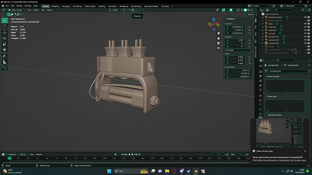Open the Render menu
Screen dimensions: 312x175
pos(19,6)
